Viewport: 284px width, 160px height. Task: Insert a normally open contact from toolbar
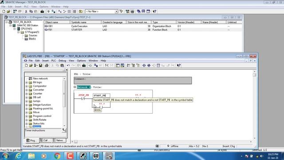144,65
